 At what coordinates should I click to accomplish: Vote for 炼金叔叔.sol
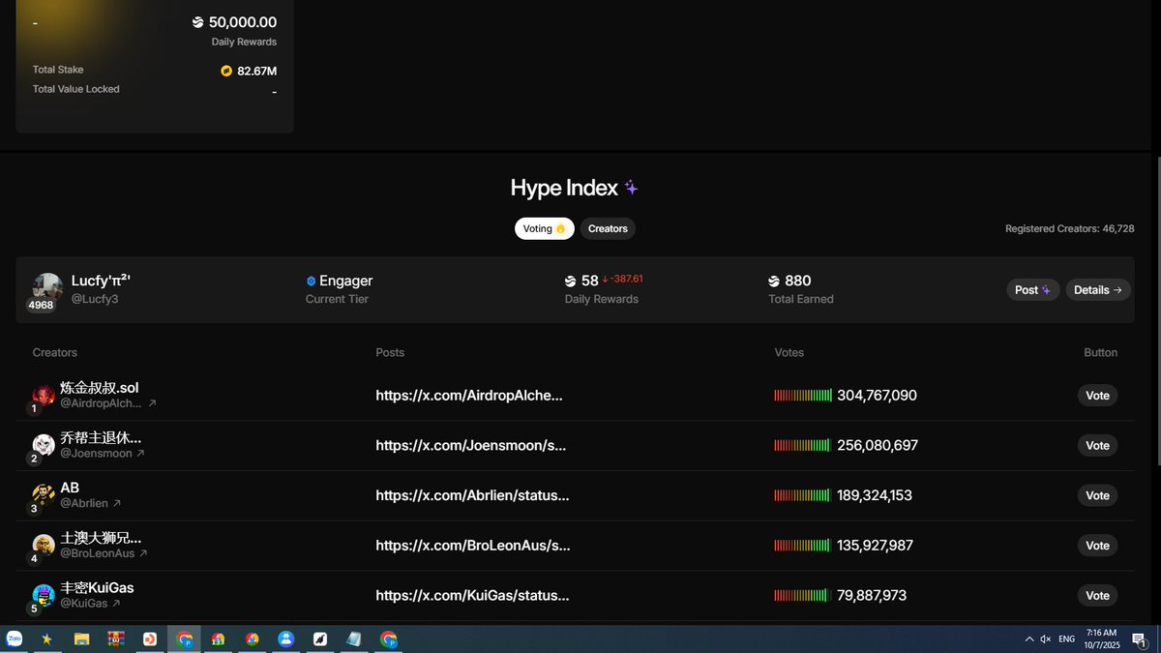[1097, 396]
